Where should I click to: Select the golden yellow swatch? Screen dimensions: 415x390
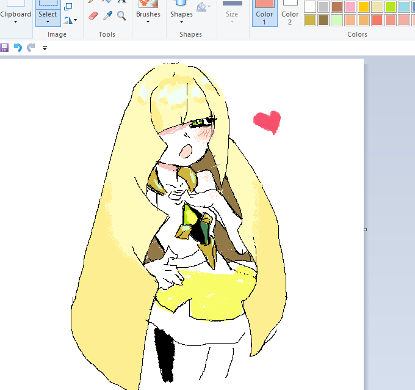(x=364, y=7)
